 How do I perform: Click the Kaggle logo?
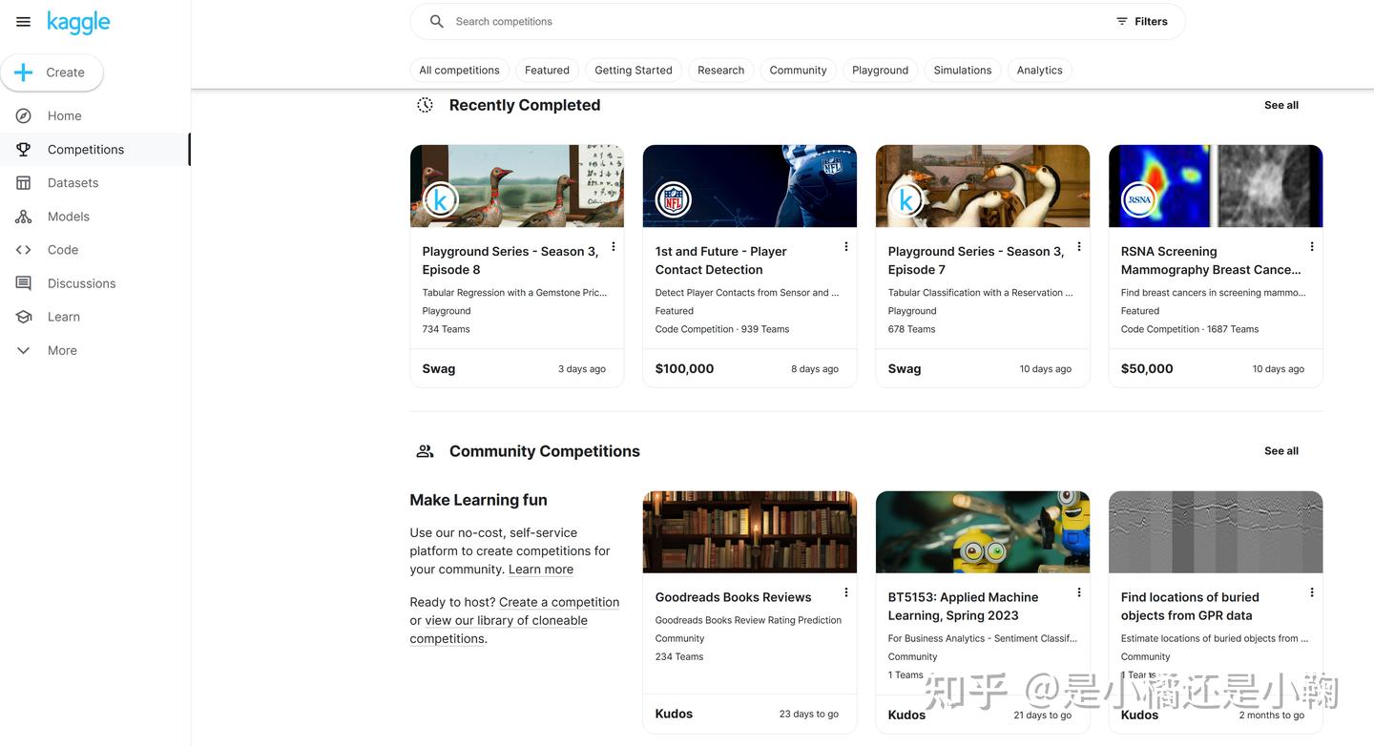click(x=78, y=22)
